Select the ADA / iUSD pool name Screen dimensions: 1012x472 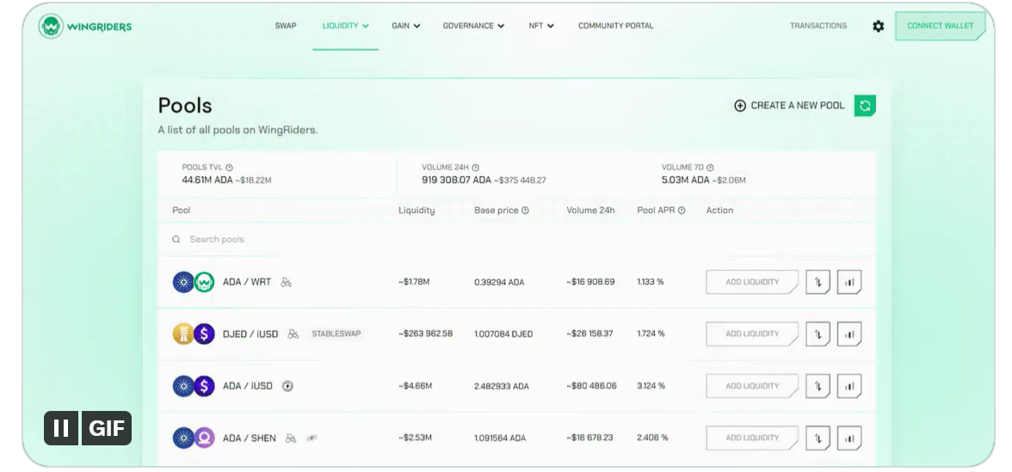coord(248,386)
